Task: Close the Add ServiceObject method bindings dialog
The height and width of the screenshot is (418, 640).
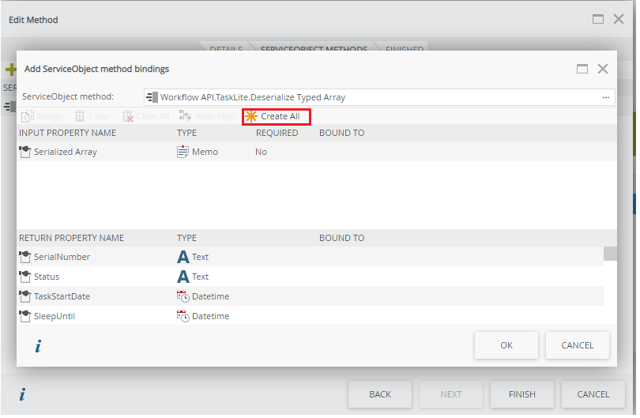Action: pyautogui.click(x=603, y=69)
